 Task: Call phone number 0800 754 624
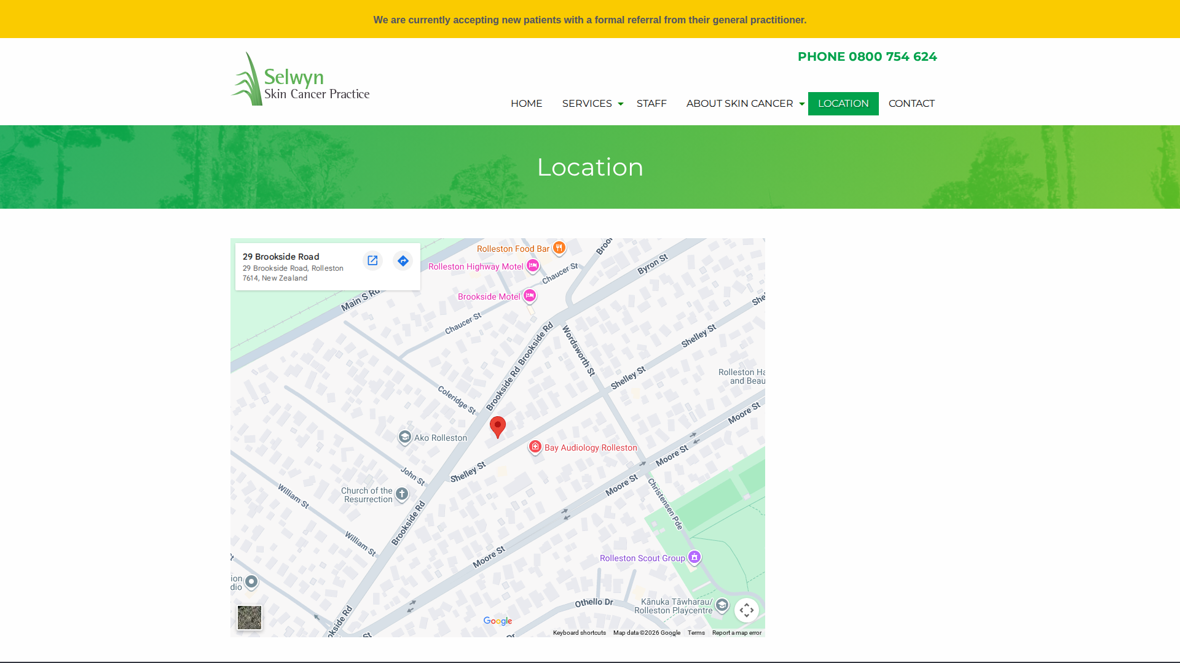pos(867,56)
